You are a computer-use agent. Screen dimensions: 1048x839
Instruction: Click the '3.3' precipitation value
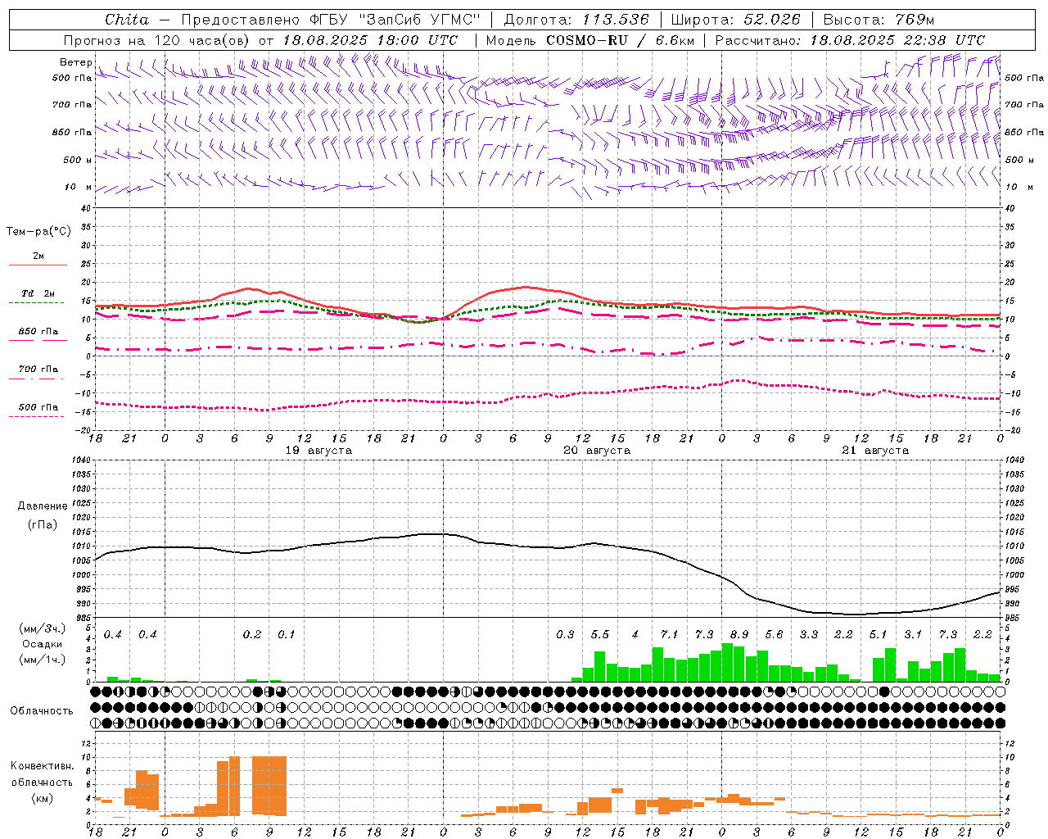click(x=809, y=635)
